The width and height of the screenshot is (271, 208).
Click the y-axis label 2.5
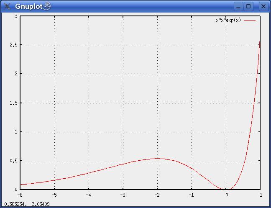(14, 45)
